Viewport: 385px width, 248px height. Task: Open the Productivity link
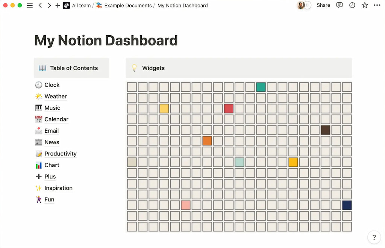point(60,154)
